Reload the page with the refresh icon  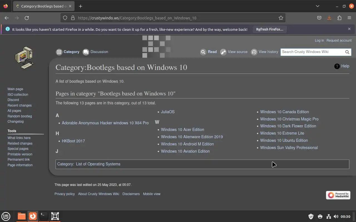tap(27, 18)
